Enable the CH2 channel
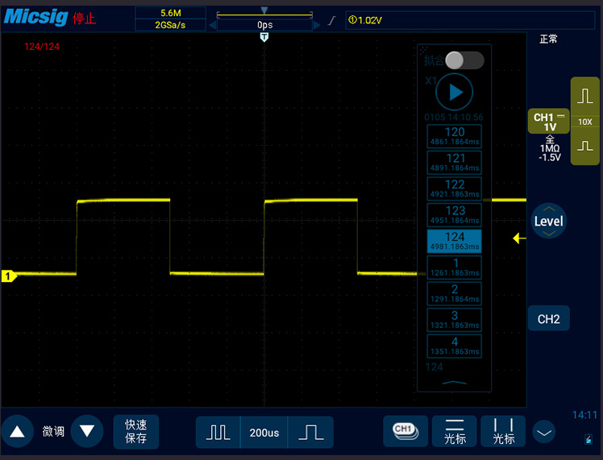Image resolution: width=603 pixels, height=460 pixels. pos(549,319)
